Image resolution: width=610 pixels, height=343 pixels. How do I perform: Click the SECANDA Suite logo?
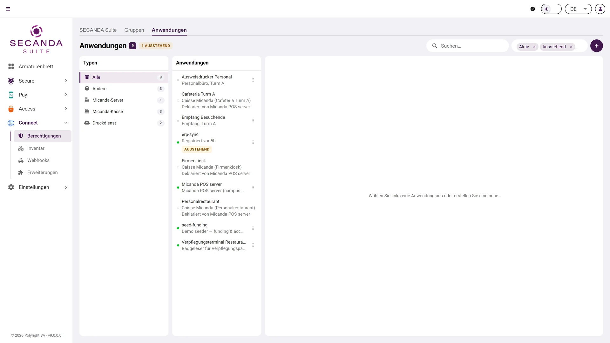[x=36, y=39]
